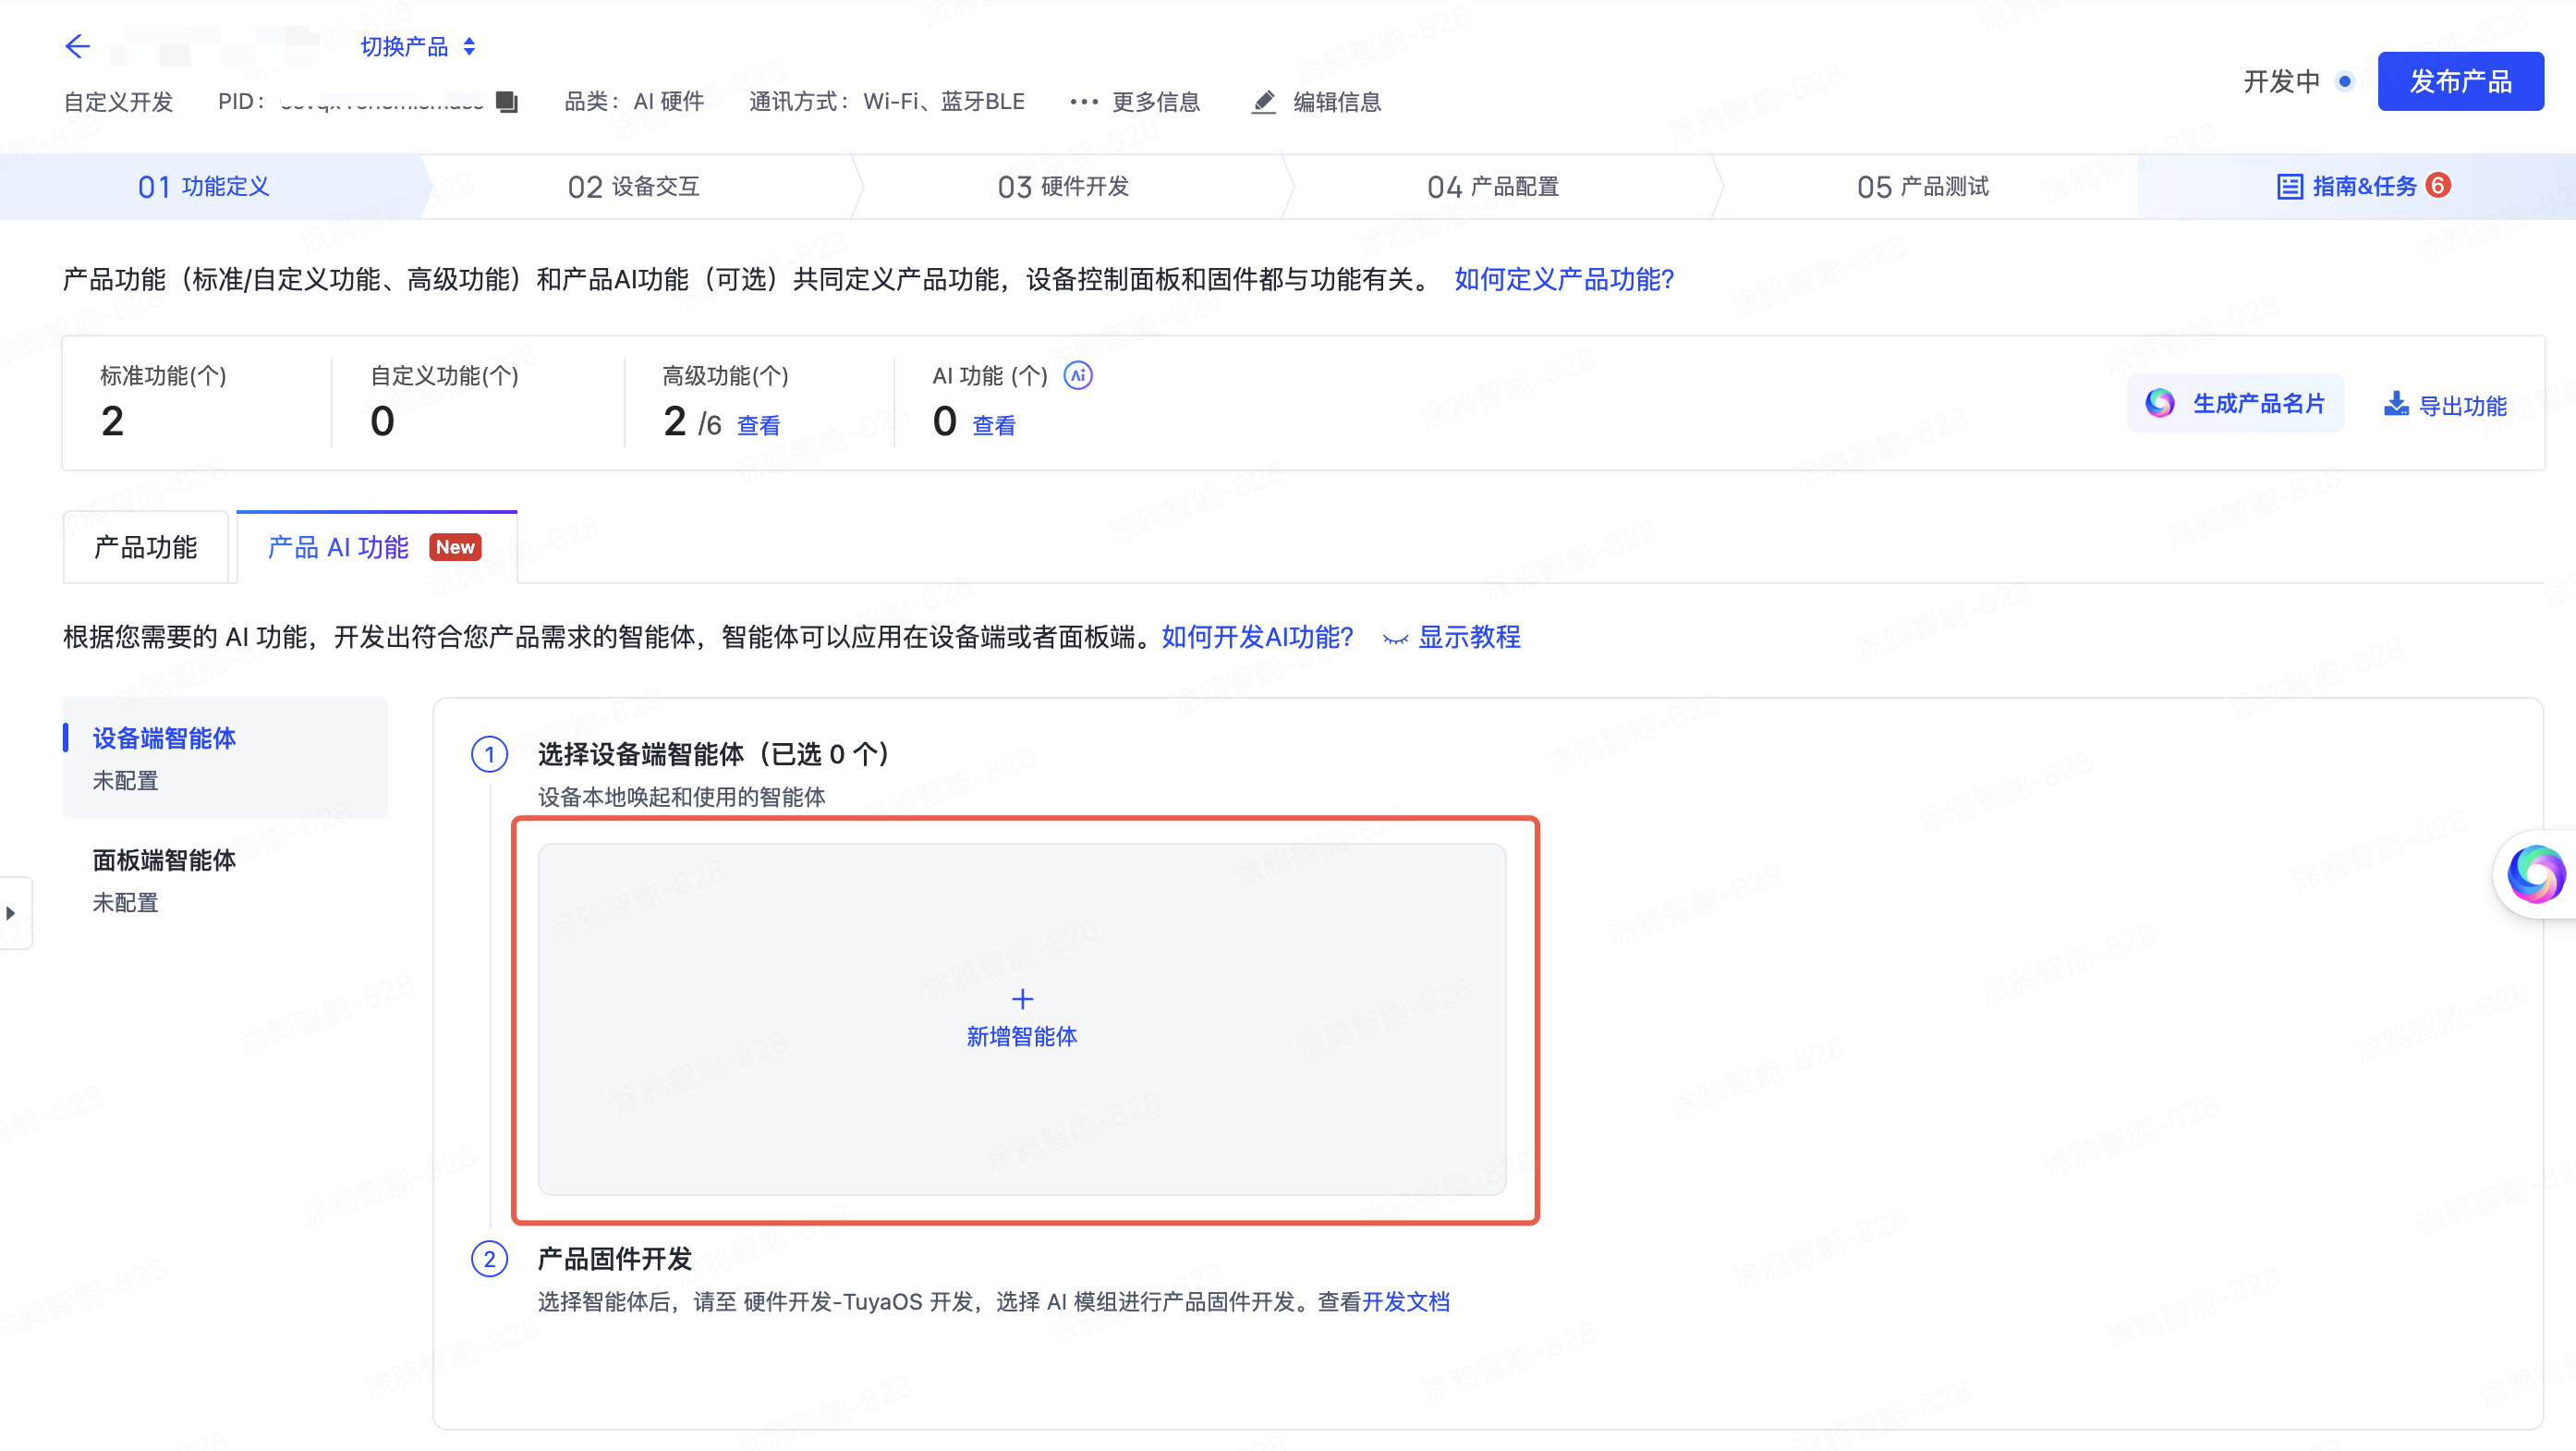Open the floating AI assistant icon

click(2535, 874)
